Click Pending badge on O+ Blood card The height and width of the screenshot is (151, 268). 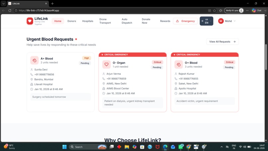(229, 67)
